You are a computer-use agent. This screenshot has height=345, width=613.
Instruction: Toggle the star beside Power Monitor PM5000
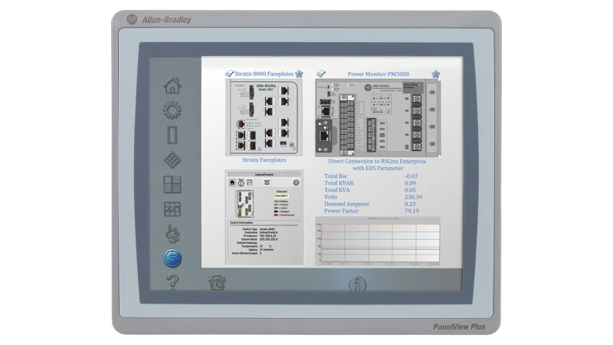[x=435, y=74]
